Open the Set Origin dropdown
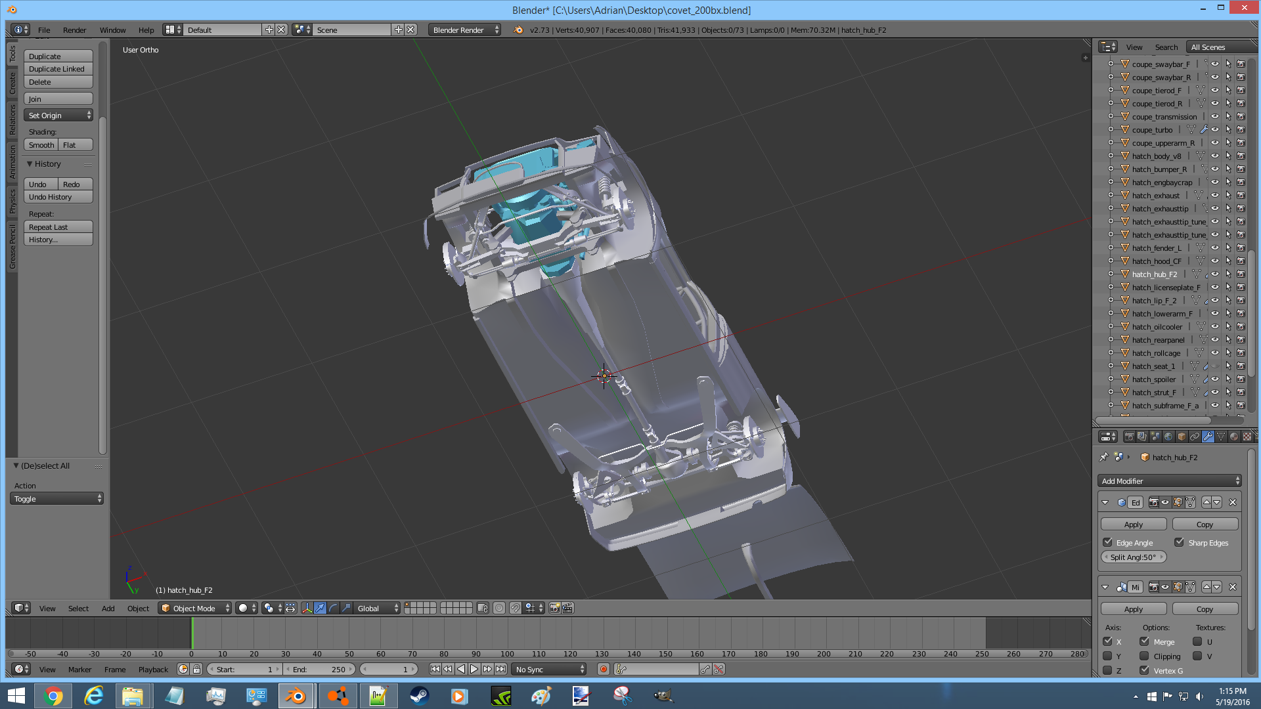 tap(58, 116)
